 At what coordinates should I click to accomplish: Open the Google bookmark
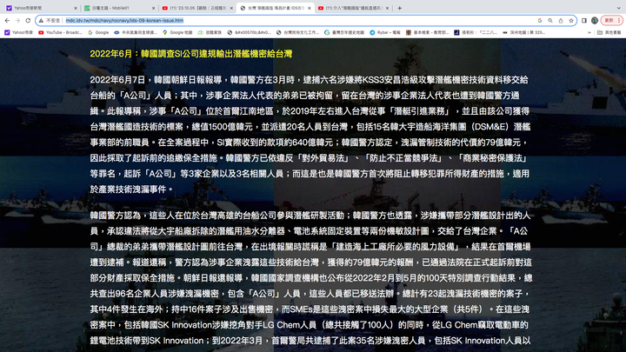click(98, 32)
